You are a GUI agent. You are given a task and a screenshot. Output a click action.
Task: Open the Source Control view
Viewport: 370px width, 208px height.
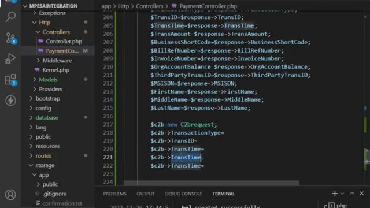coord(10,38)
